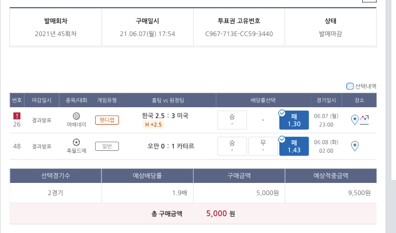
Task: Click the ticket number C967-713E-CC59-3440
Action: 239,34
